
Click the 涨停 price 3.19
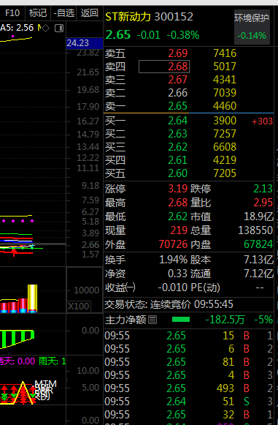click(177, 189)
